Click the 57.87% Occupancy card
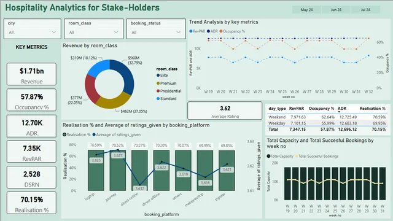Screen dimensions: 393x221 click(x=31, y=99)
